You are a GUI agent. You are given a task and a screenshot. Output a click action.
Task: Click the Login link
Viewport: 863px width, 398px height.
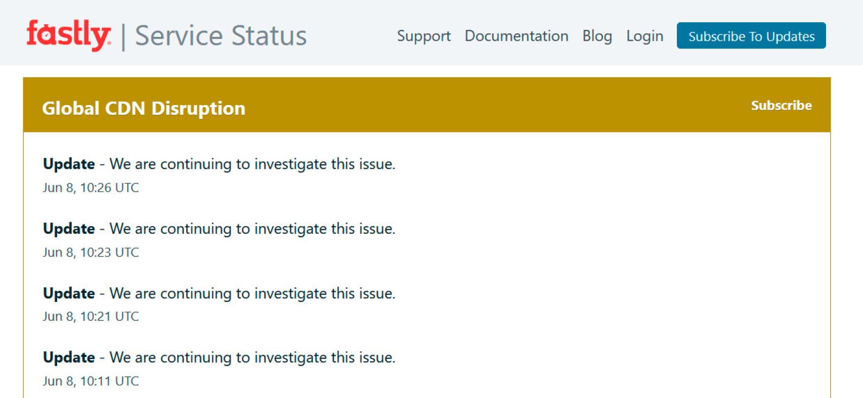click(644, 36)
